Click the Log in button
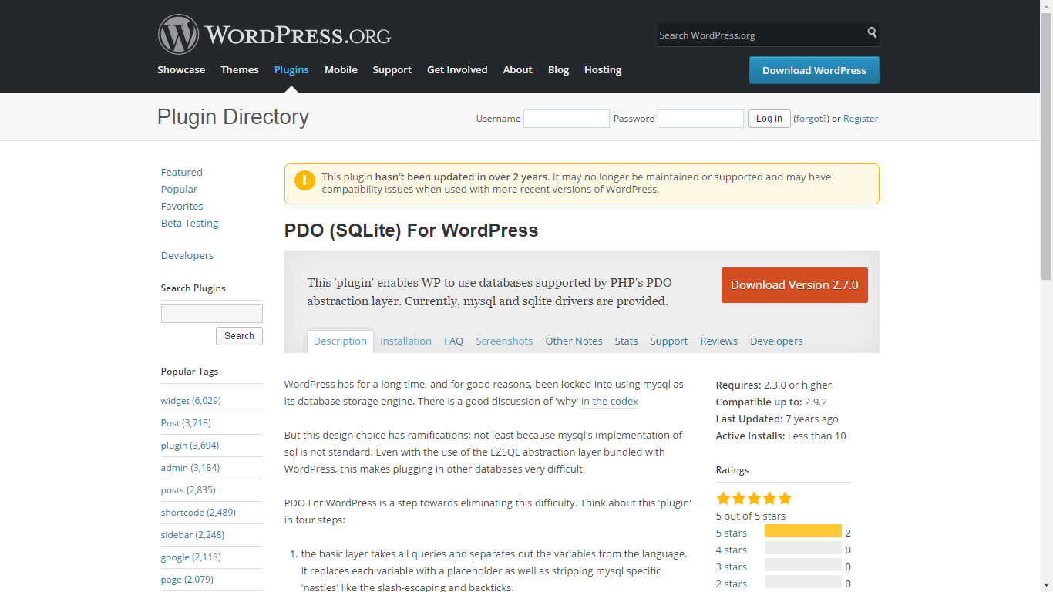 pos(769,119)
